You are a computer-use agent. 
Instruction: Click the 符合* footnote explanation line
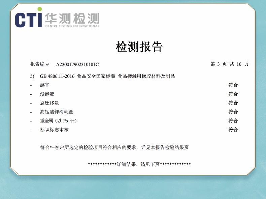[114, 147]
